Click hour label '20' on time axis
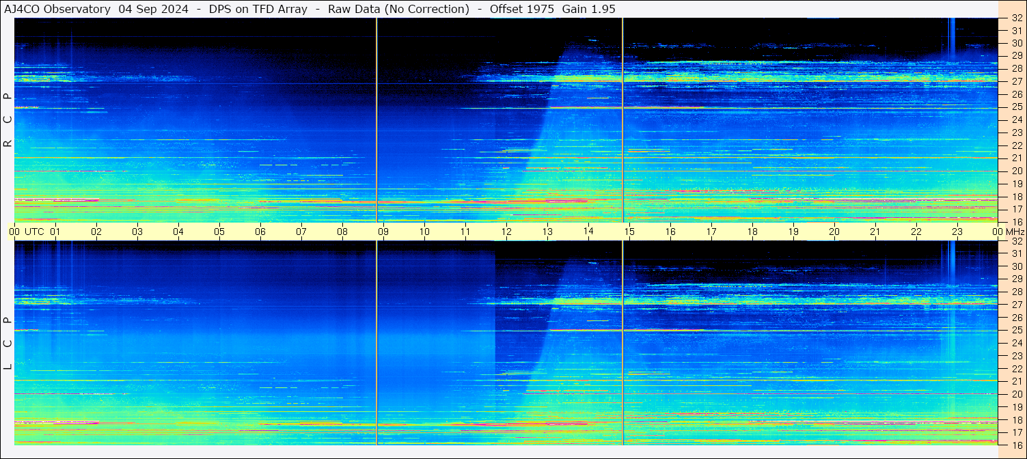This screenshot has width=1027, height=459. pyautogui.click(x=834, y=232)
